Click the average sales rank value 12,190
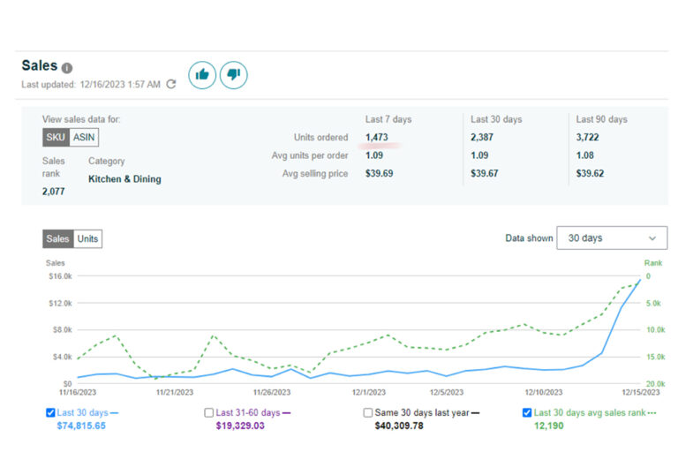678x475 pixels. [x=548, y=426]
